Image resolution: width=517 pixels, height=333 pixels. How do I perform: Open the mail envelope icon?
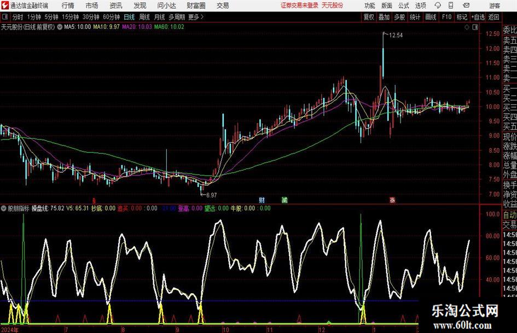click(x=466, y=5)
